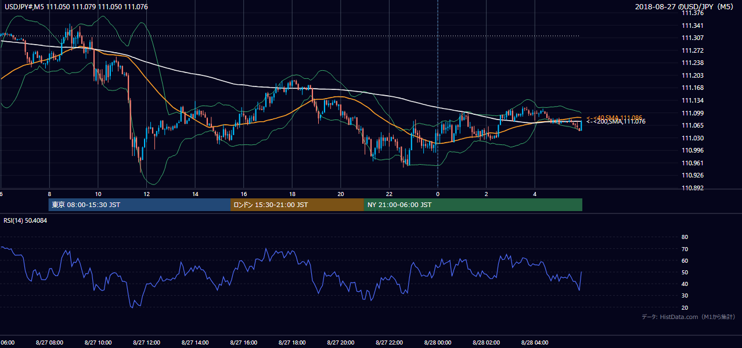Click the 8/28 02:00 date label
The width and height of the screenshot is (742, 348).
click(x=486, y=342)
